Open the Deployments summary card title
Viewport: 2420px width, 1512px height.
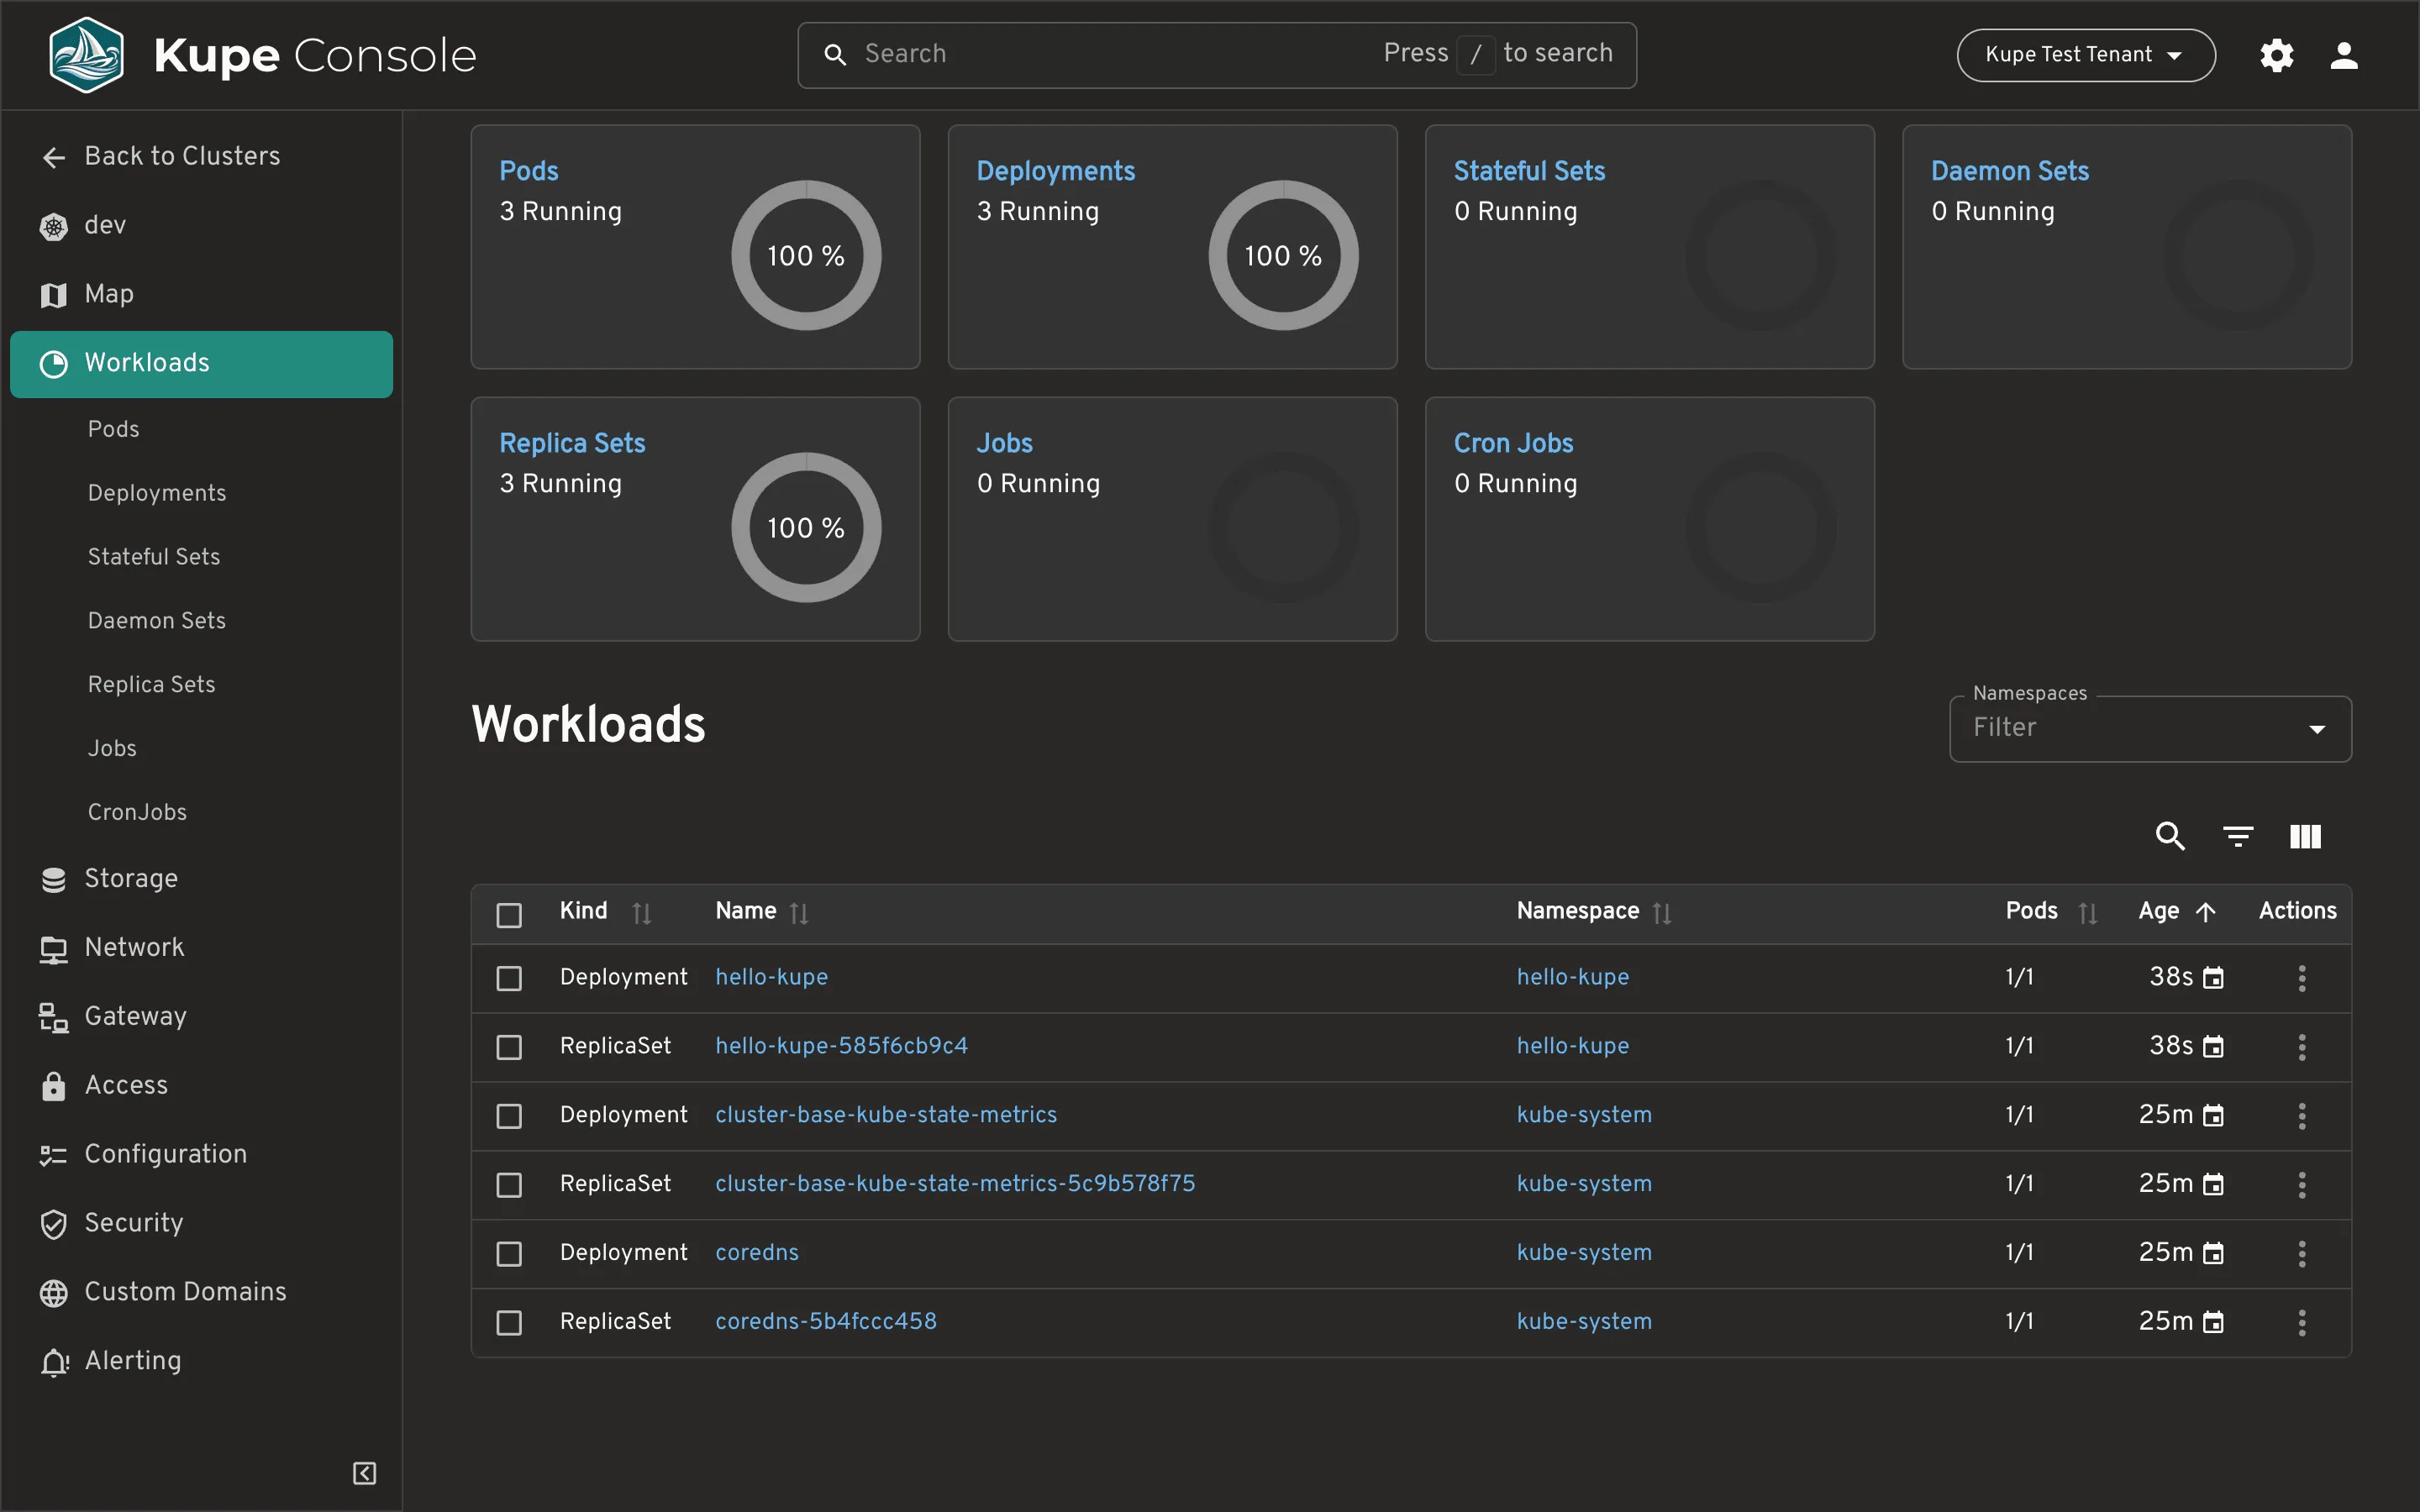1055,171
